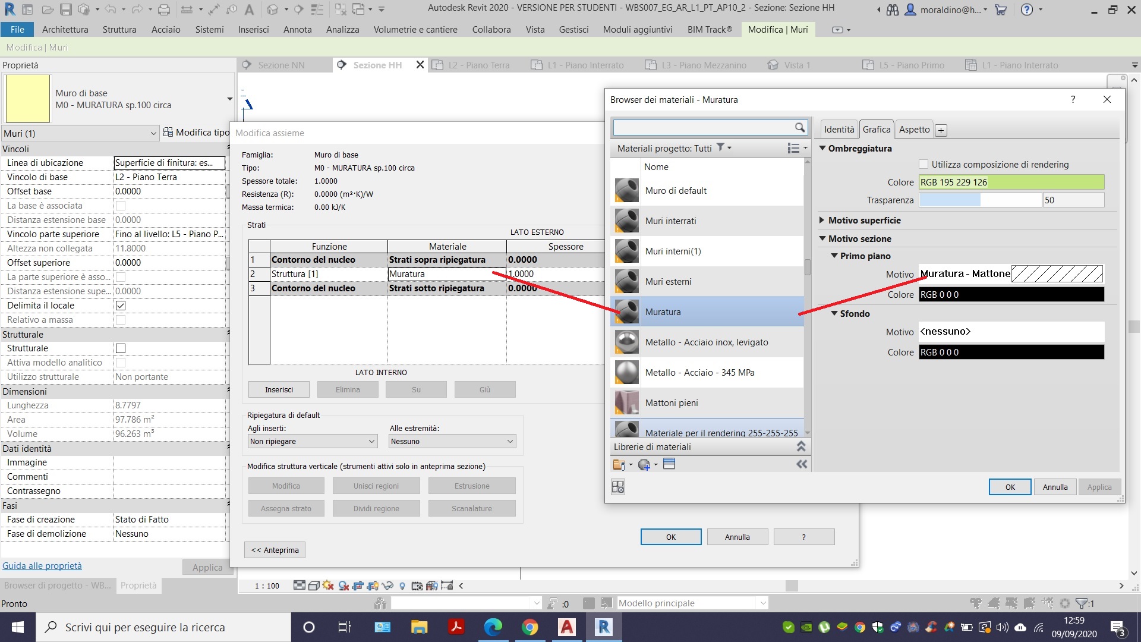Image resolution: width=1141 pixels, height=642 pixels.
Task: Open the 'Muri (1)' selection filter dropdown
Action: coord(80,133)
